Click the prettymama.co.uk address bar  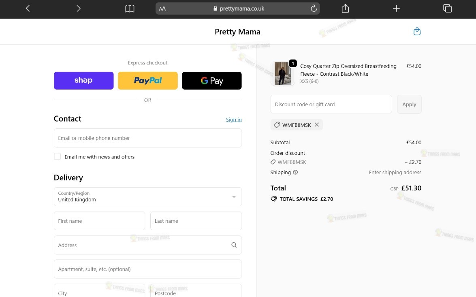click(238, 9)
